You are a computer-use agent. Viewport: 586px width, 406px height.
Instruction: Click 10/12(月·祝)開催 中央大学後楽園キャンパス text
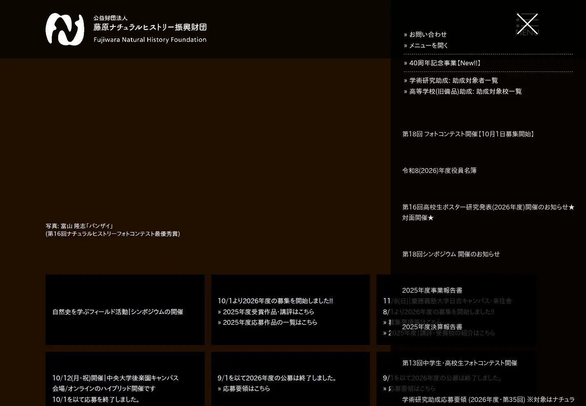116,378
